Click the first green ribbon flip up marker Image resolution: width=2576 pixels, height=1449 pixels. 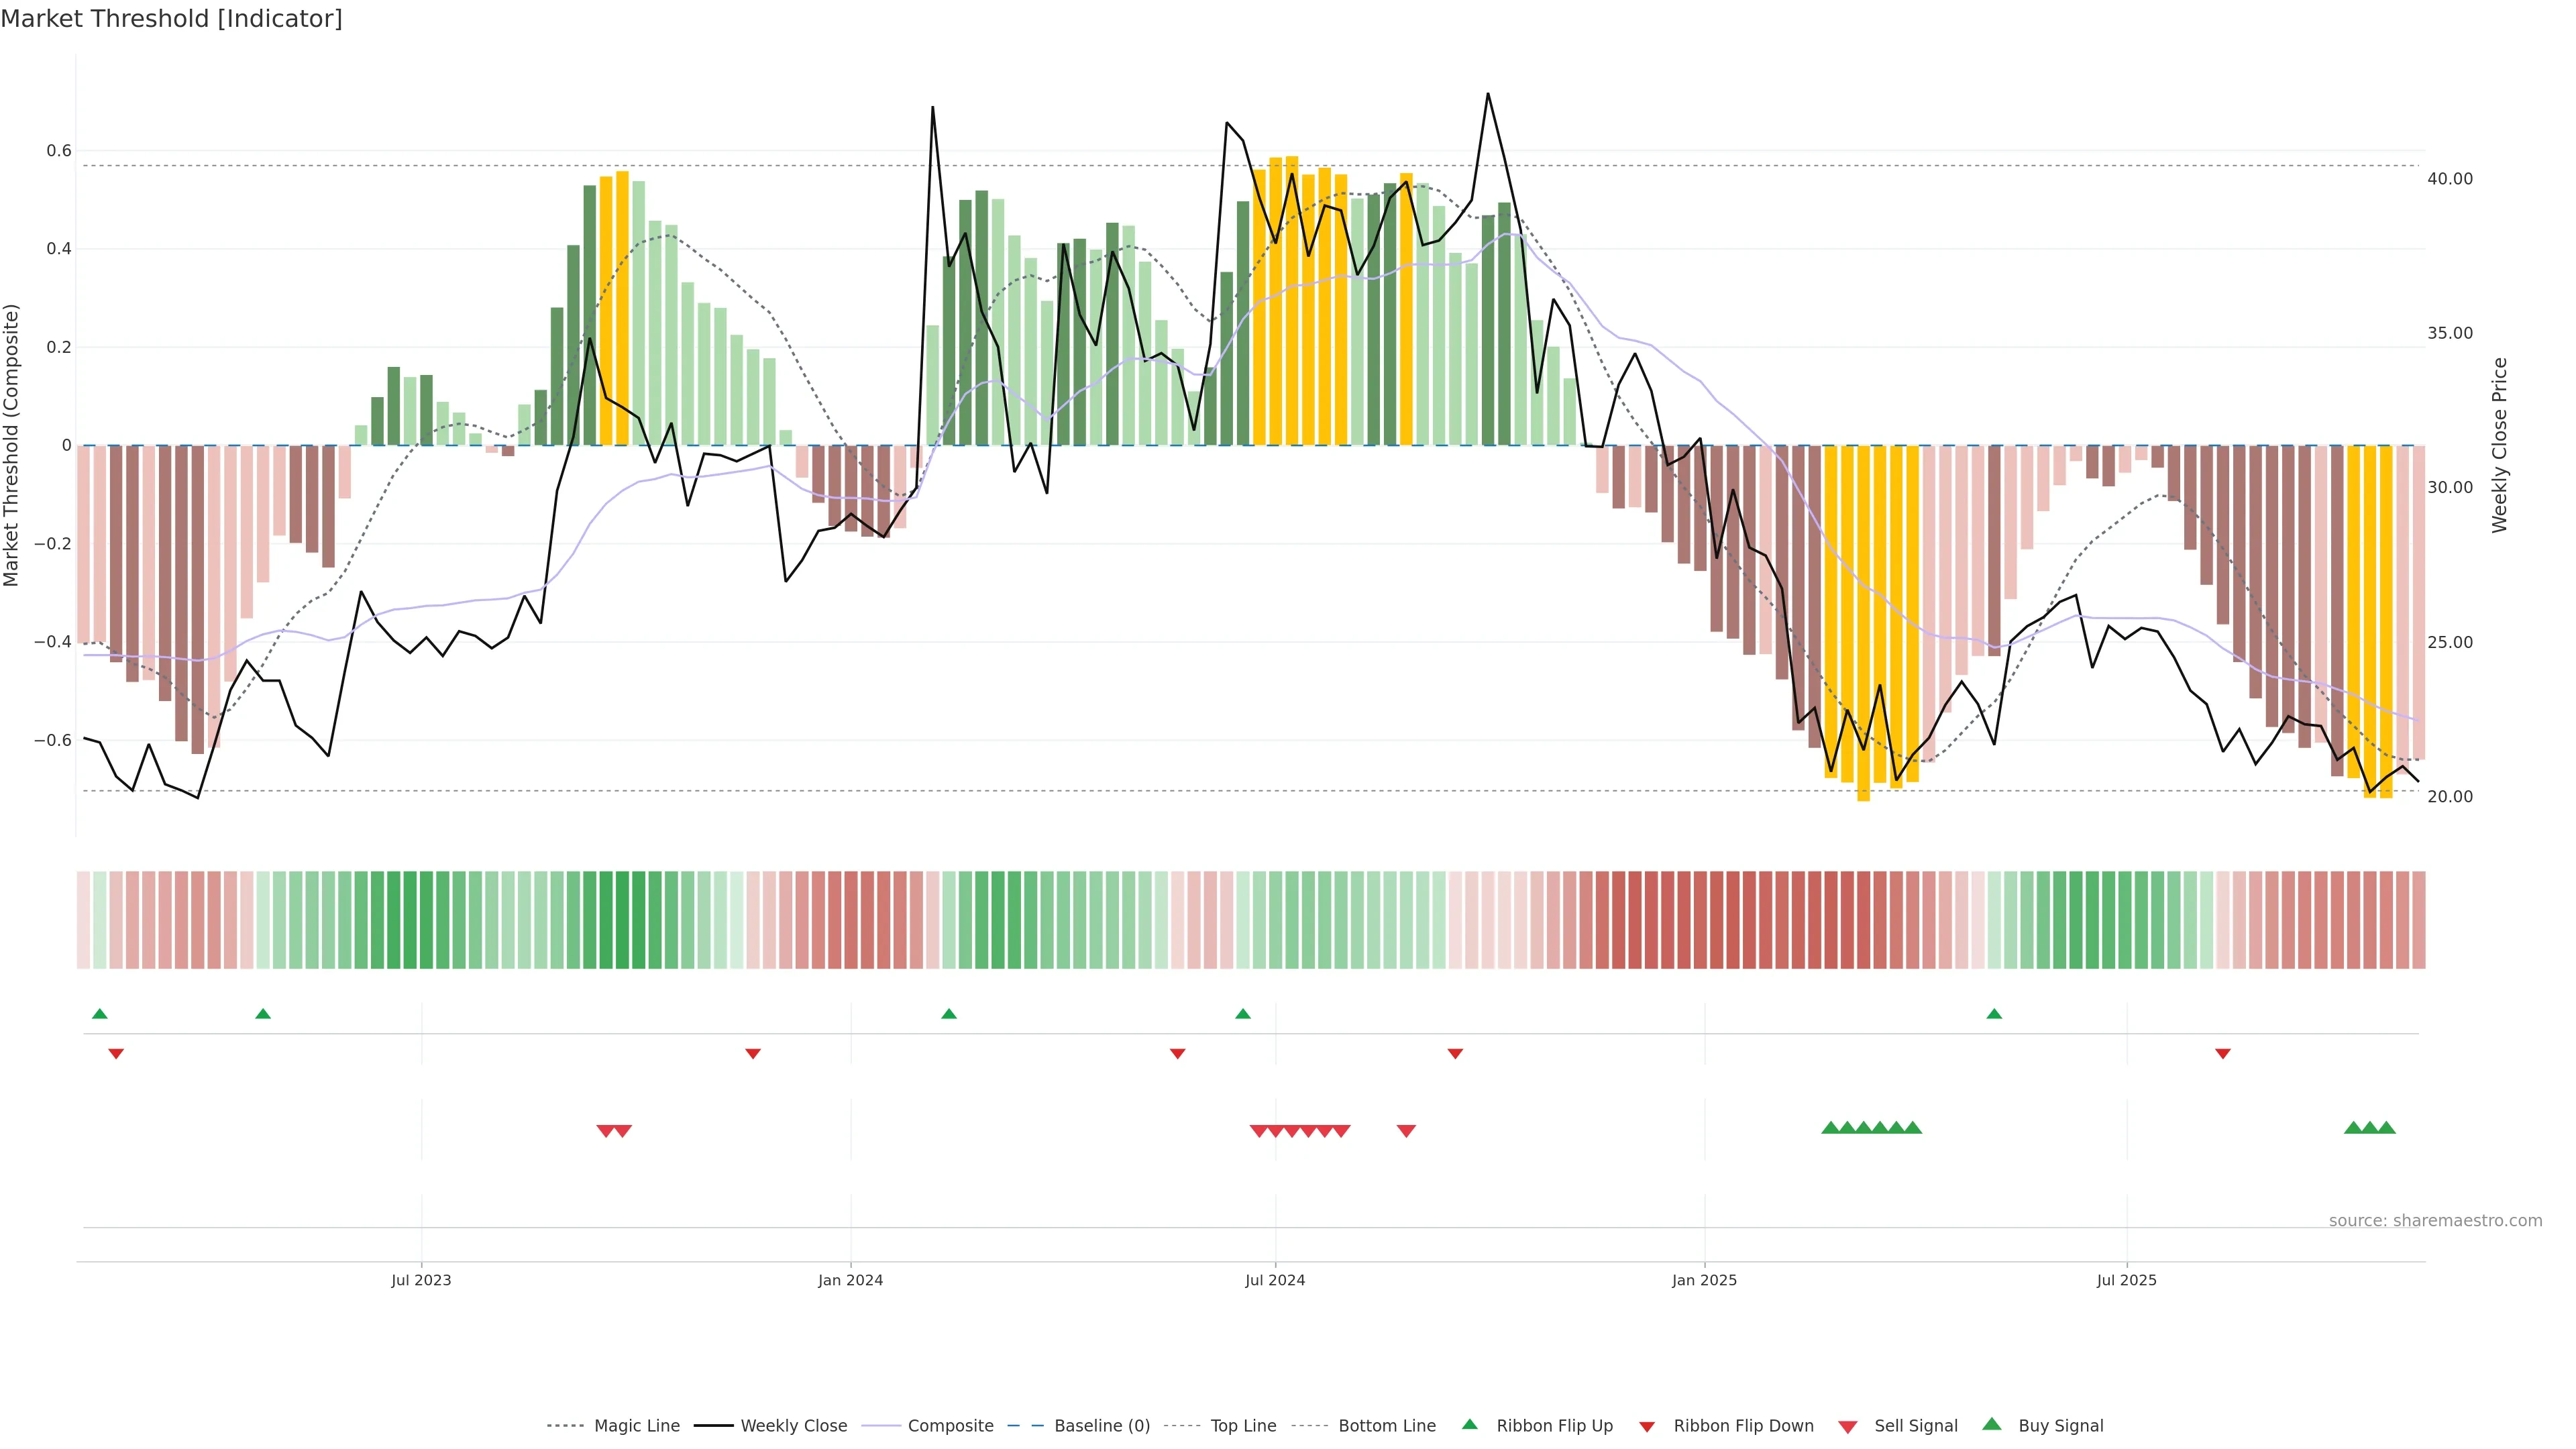tap(100, 1014)
